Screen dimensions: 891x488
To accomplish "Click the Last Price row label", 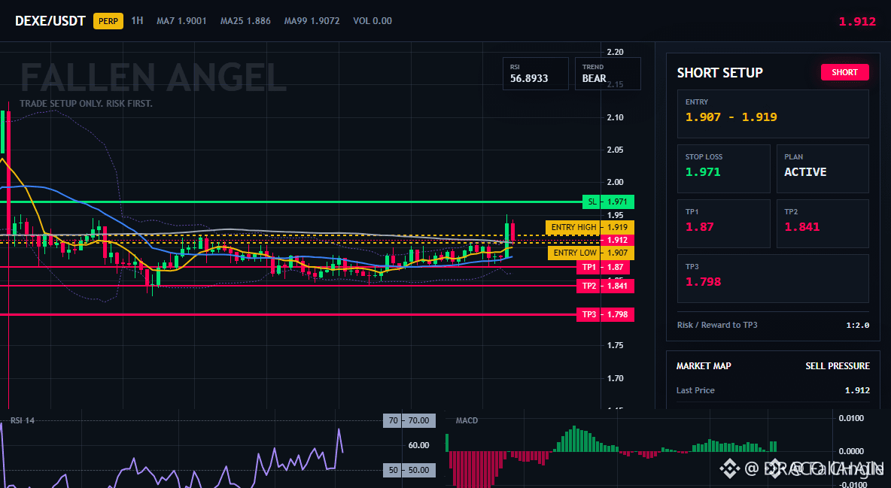I will click(x=695, y=390).
